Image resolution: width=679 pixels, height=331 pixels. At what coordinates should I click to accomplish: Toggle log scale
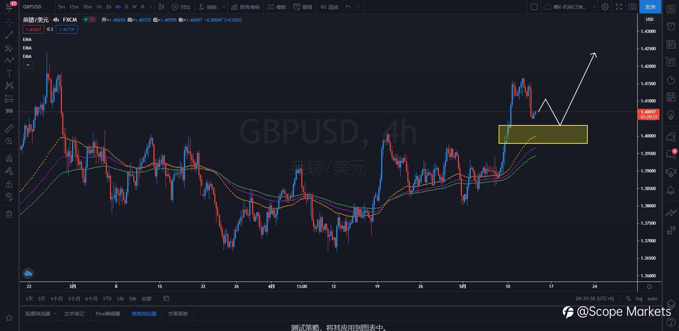[639, 299]
